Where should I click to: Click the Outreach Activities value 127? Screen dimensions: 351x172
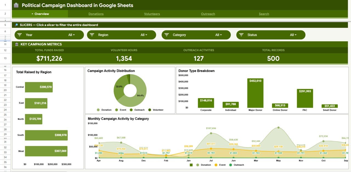199,59
